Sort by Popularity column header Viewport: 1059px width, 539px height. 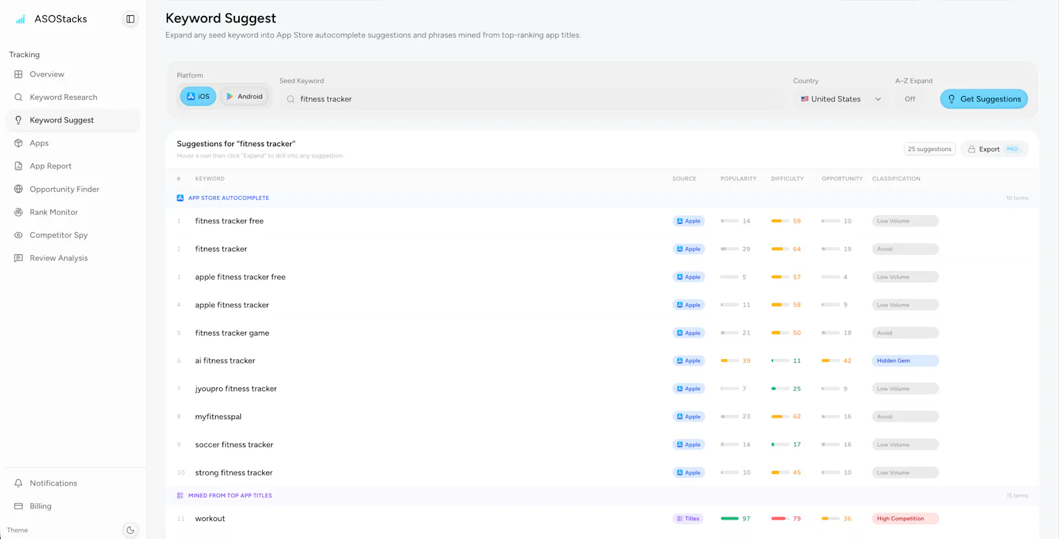click(738, 179)
